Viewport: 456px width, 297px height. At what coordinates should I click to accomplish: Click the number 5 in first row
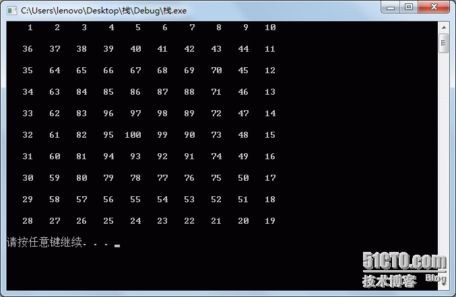(138, 28)
